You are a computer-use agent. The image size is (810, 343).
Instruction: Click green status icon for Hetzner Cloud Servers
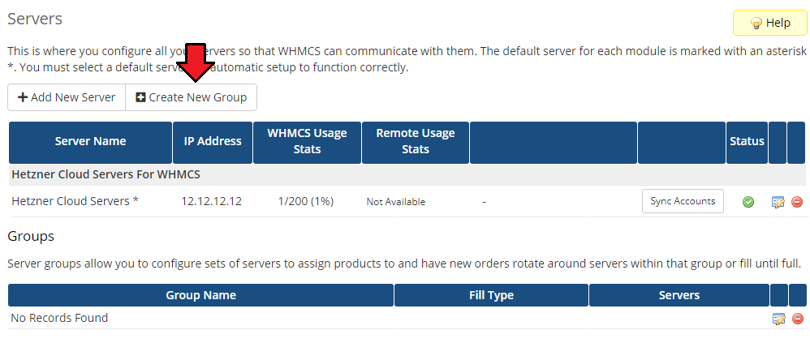point(748,202)
